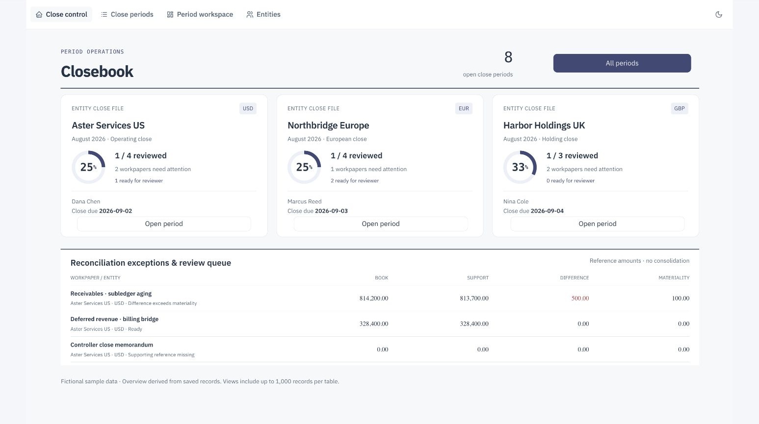Click the Closebook page heading
This screenshot has height=424, width=759.
point(97,72)
